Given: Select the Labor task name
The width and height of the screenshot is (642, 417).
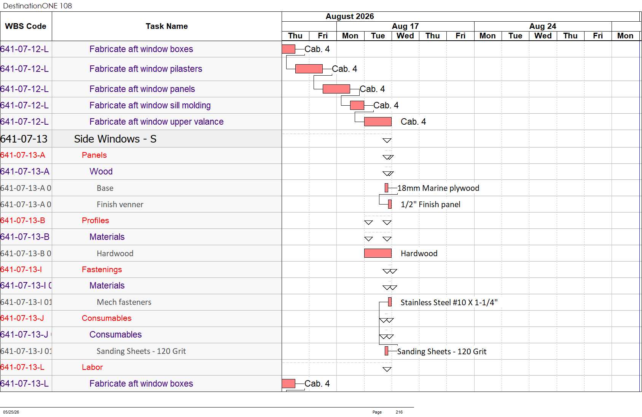Looking at the screenshot, I should [92, 367].
